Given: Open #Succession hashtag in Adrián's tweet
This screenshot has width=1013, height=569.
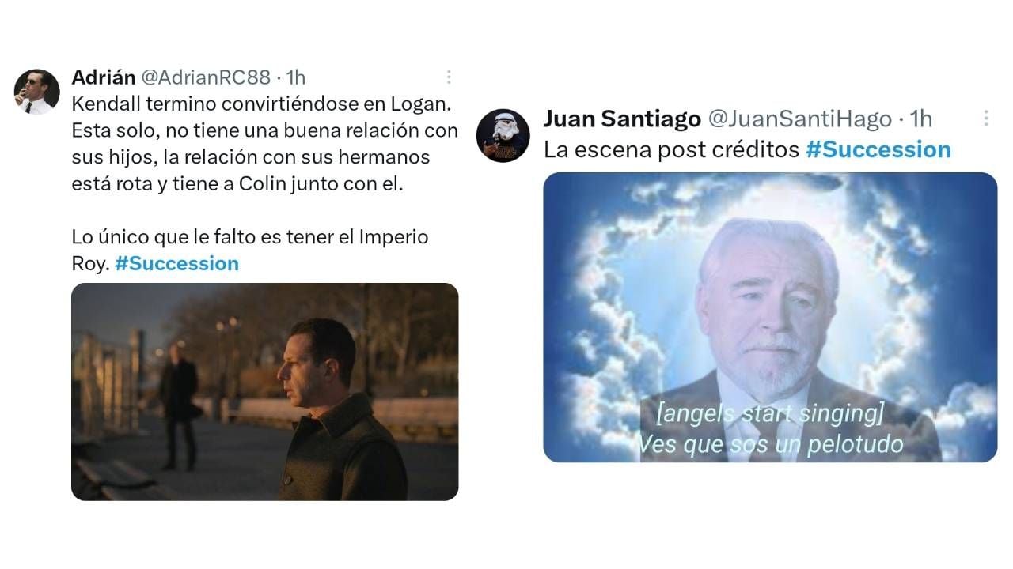Looking at the screenshot, I should tap(176, 263).
